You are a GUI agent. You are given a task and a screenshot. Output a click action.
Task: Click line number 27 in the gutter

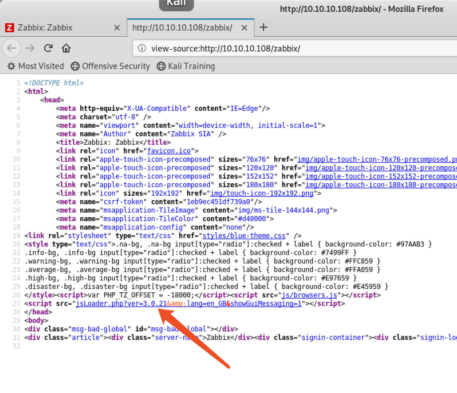click(16, 303)
